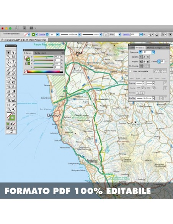Viewport: 173px width, 224px height.
Task: Select the Selection (black arrow) tool
Action: [x=8, y=53]
